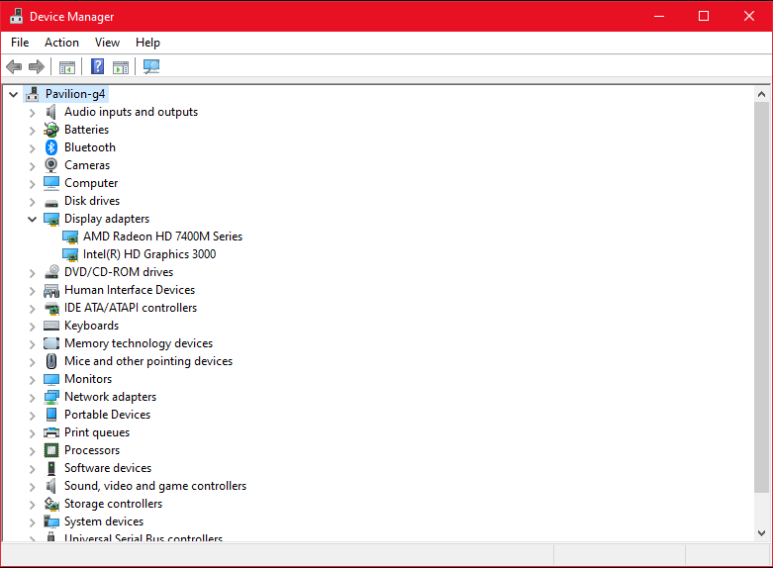Click the Intel(R) HD Graphics 3000 adapter icon
773x568 pixels.
coord(70,255)
